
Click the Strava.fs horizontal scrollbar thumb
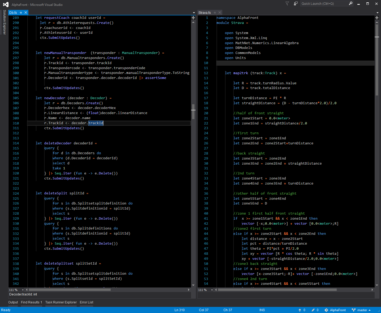(277, 290)
